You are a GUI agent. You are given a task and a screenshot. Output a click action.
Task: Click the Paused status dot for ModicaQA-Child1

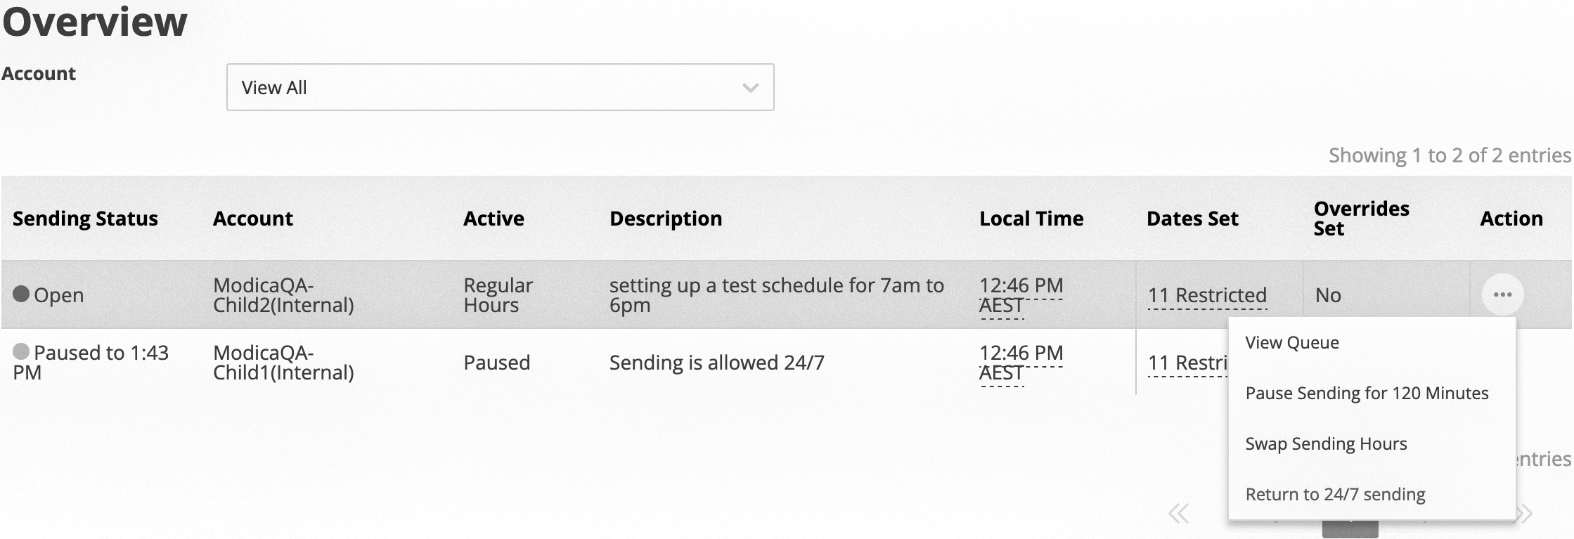click(x=21, y=352)
